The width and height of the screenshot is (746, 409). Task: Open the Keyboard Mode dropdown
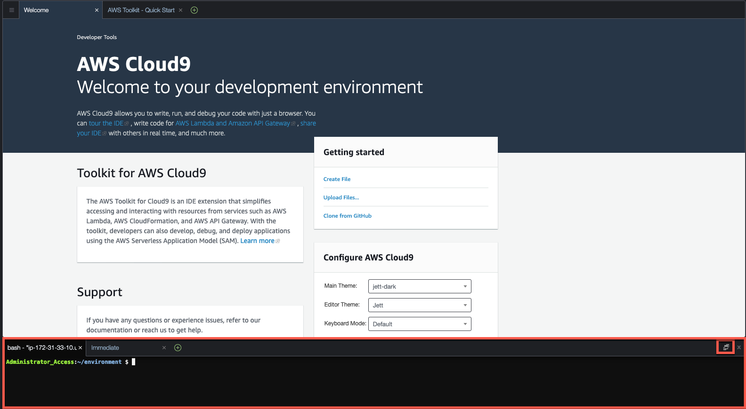pyautogui.click(x=420, y=324)
